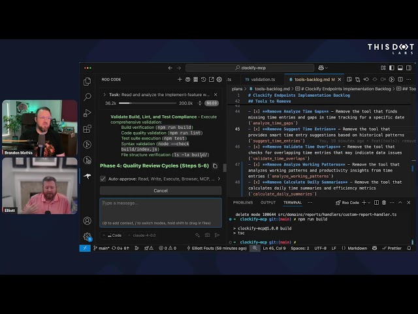This screenshot has height=314, width=418.
Task: Toggle the primary side bar
Action: (x=392, y=68)
